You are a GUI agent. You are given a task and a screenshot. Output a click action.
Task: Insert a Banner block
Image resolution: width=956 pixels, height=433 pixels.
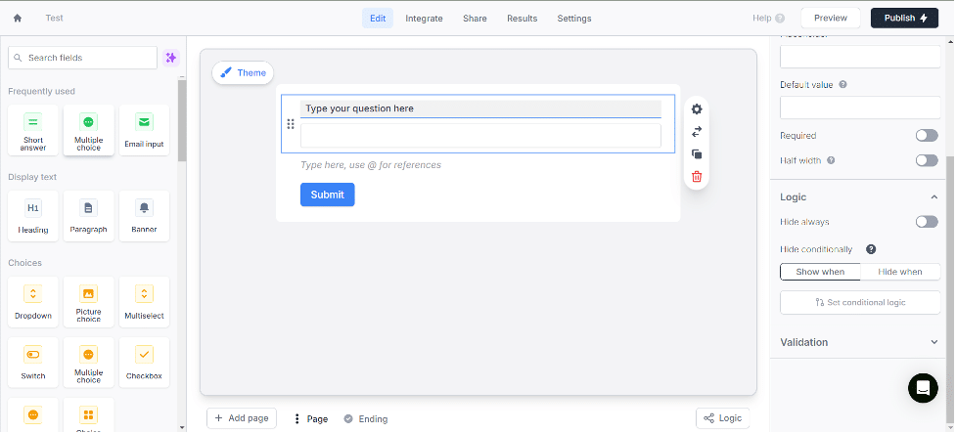(x=144, y=216)
